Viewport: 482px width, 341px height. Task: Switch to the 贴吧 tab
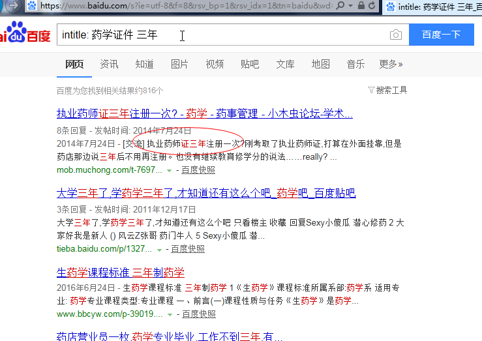250,64
